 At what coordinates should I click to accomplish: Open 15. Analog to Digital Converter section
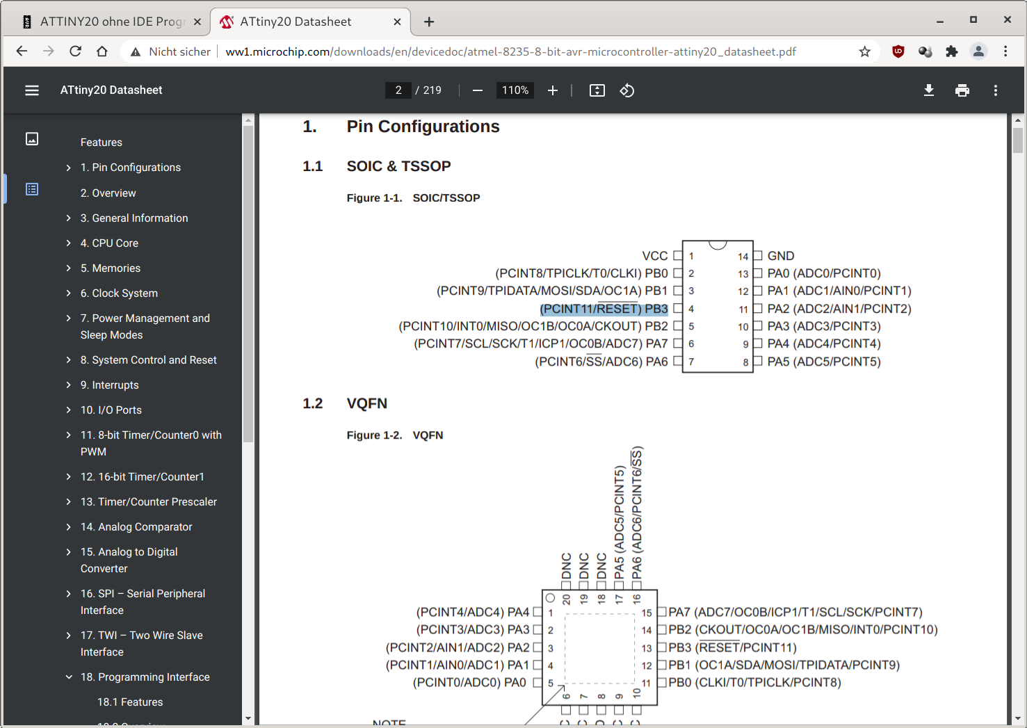pyautogui.click(x=129, y=560)
